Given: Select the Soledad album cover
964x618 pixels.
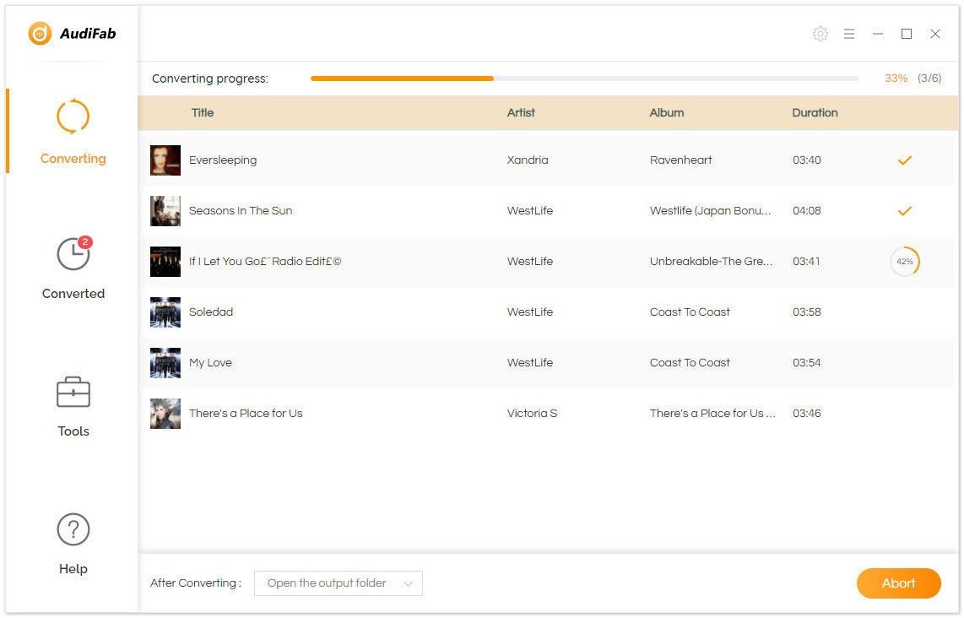Looking at the screenshot, I should click(x=165, y=312).
